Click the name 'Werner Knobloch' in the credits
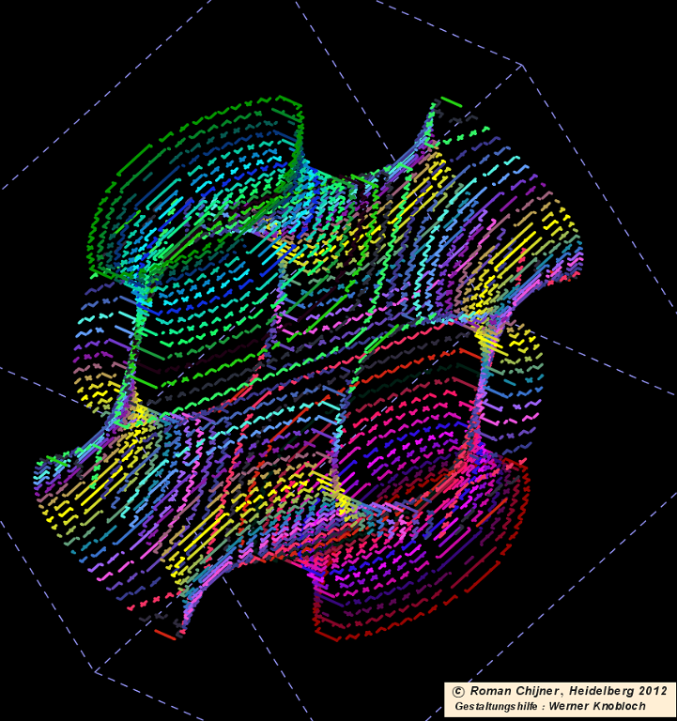Image resolution: width=677 pixels, height=721 pixels. [597, 705]
